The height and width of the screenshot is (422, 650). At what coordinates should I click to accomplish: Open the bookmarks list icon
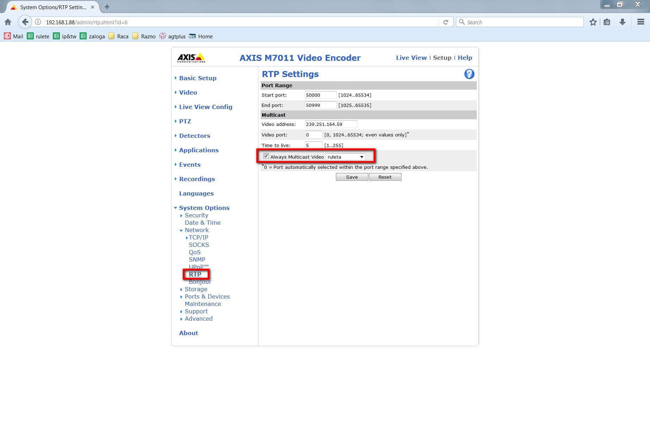(x=607, y=22)
